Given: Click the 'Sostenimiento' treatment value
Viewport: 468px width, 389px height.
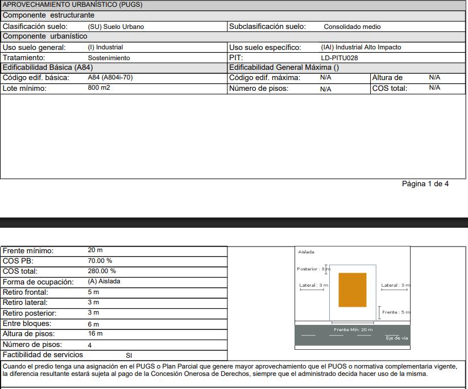Looking at the screenshot, I should pyautogui.click(x=109, y=58).
